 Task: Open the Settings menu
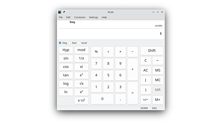click(x=93, y=17)
